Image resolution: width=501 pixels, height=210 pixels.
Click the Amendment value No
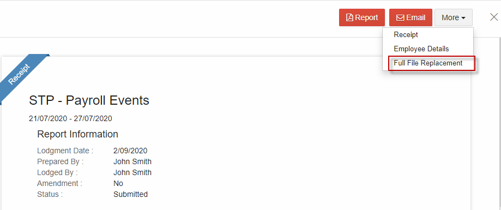tap(118, 183)
